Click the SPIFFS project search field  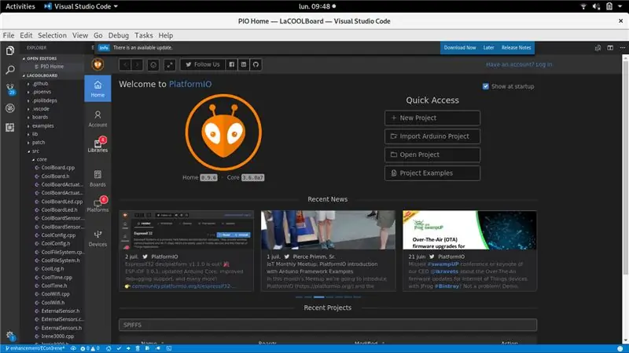click(x=328, y=325)
